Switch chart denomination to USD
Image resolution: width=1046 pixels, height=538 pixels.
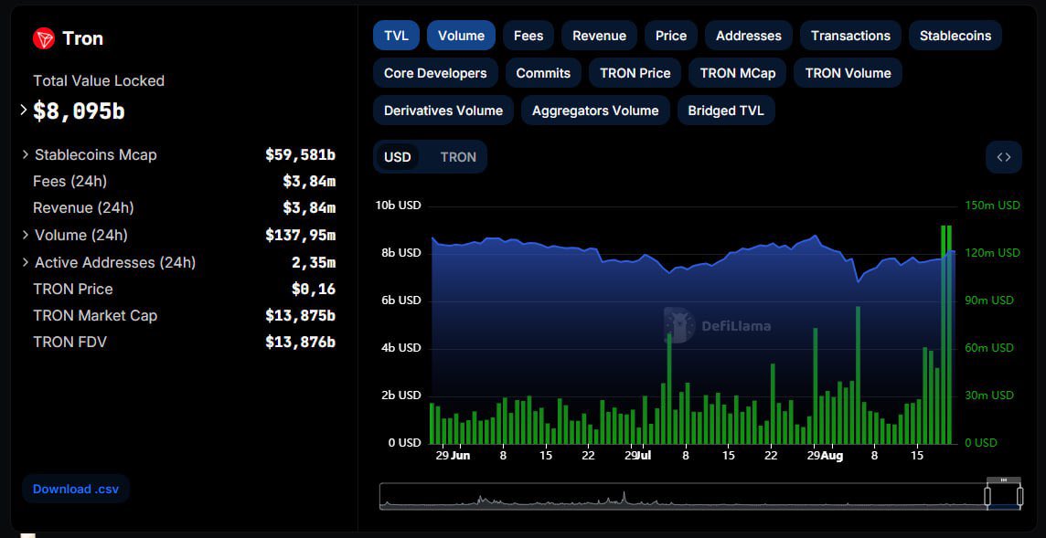point(398,157)
